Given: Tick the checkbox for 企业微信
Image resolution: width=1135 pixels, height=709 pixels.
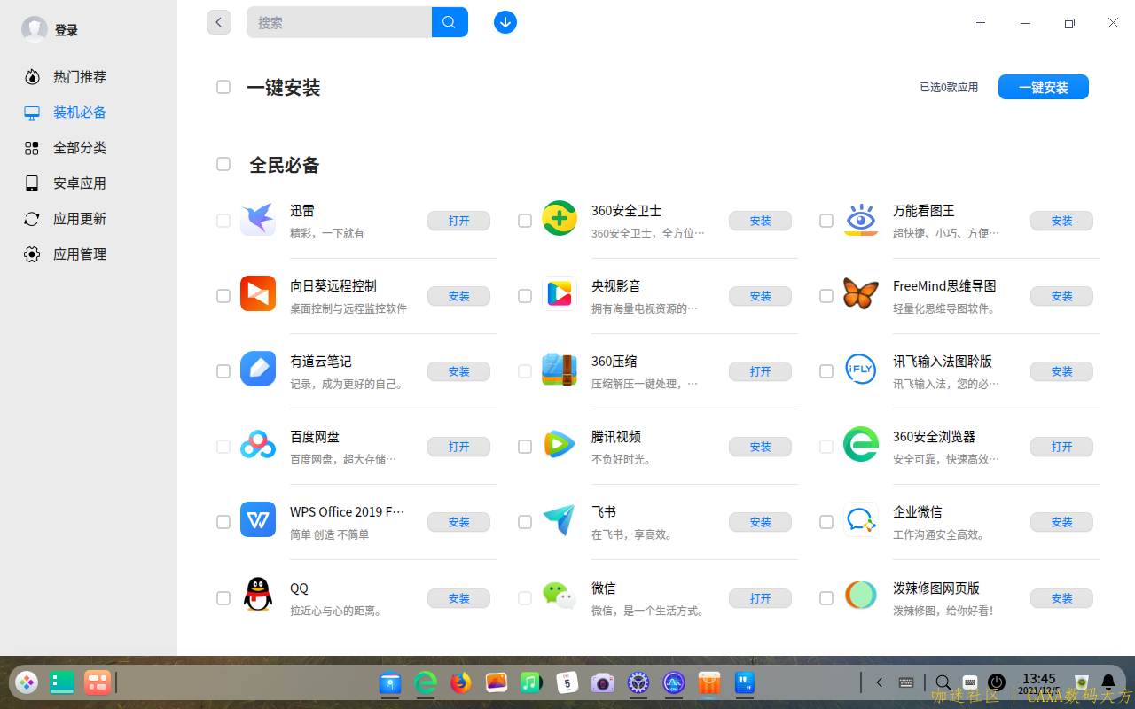Looking at the screenshot, I should tap(826, 522).
